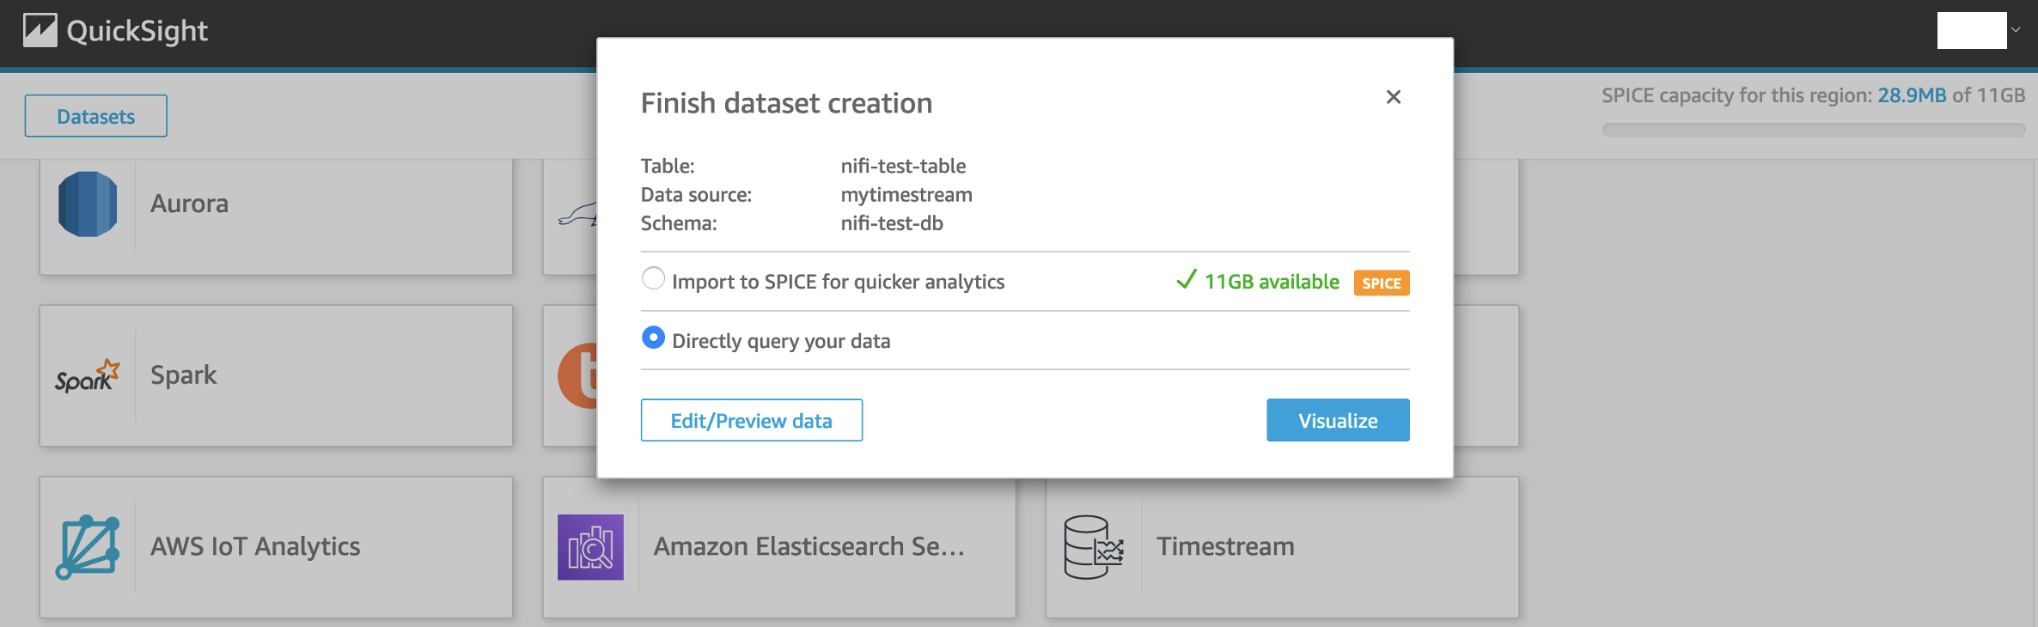Click the QuickSight logo icon

click(40, 31)
